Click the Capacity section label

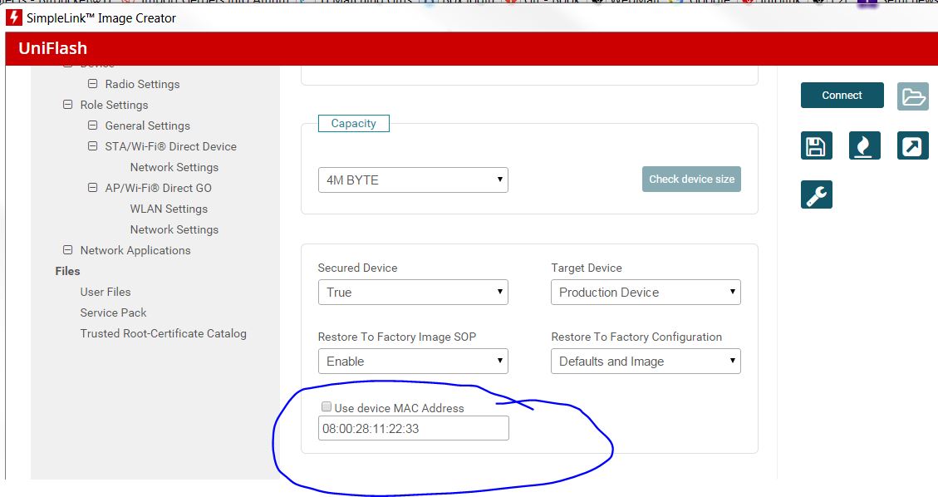point(354,123)
